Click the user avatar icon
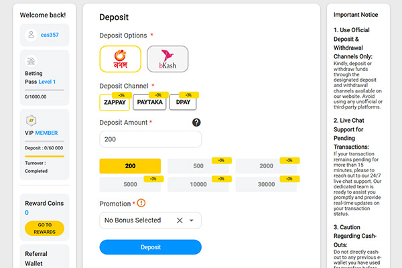Image resolution: width=402 pixels, height=268 pixels. pos(31,35)
